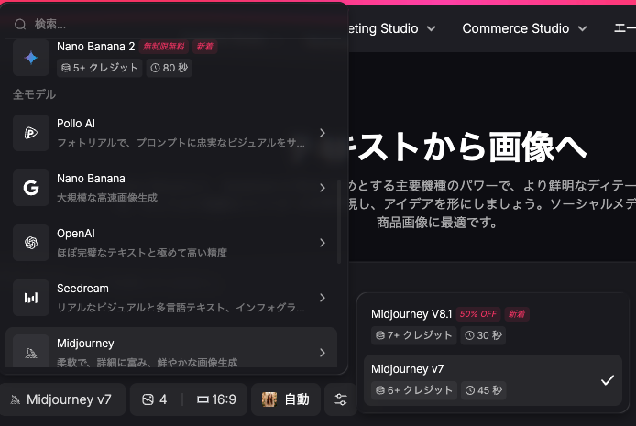Click the 6+ クレジット tag

point(414,390)
